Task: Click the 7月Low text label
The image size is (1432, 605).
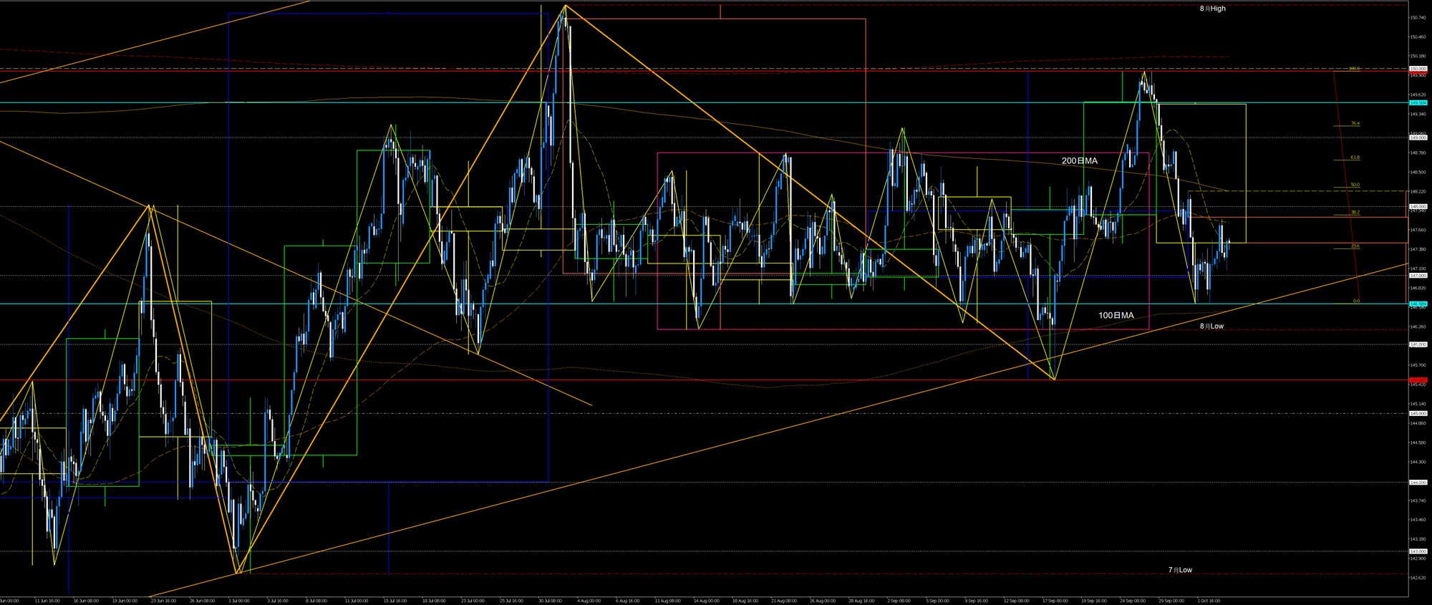Action: pos(1180,570)
